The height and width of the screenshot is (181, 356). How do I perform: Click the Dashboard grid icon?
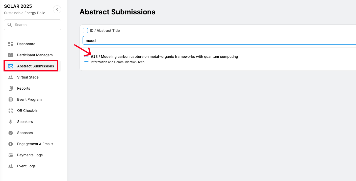point(11,44)
